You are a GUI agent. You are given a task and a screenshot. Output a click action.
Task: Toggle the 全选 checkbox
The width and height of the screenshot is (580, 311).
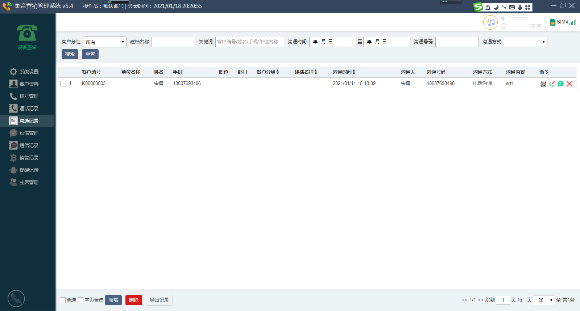63,300
